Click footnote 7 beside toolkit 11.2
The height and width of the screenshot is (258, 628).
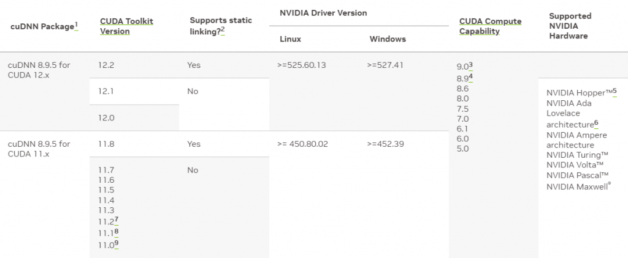click(x=116, y=219)
